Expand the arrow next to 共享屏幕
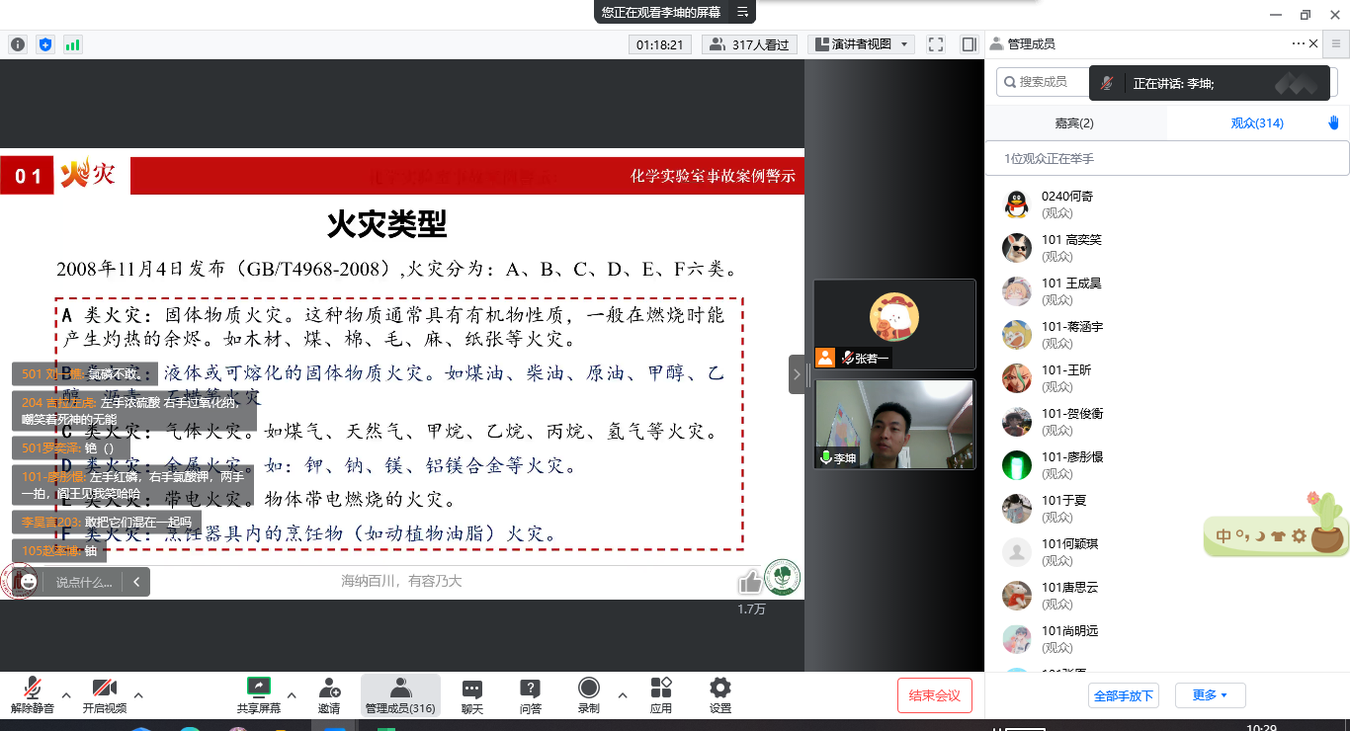 click(x=292, y=694)
